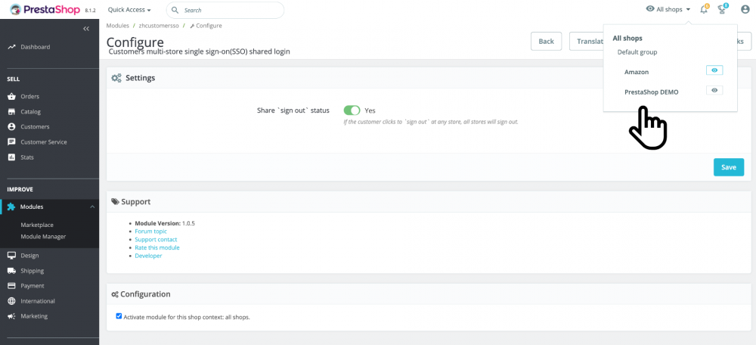The image size is (756, 345).
Task: Open the Quick Access dropdown
Action: [x=129, y=10]
